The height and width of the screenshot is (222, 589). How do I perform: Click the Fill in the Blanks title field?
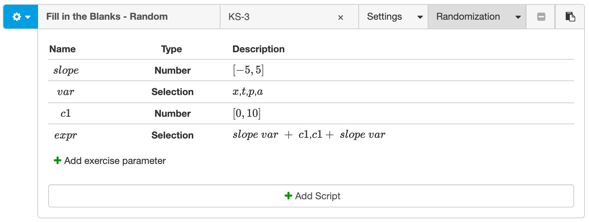(107, 16)
